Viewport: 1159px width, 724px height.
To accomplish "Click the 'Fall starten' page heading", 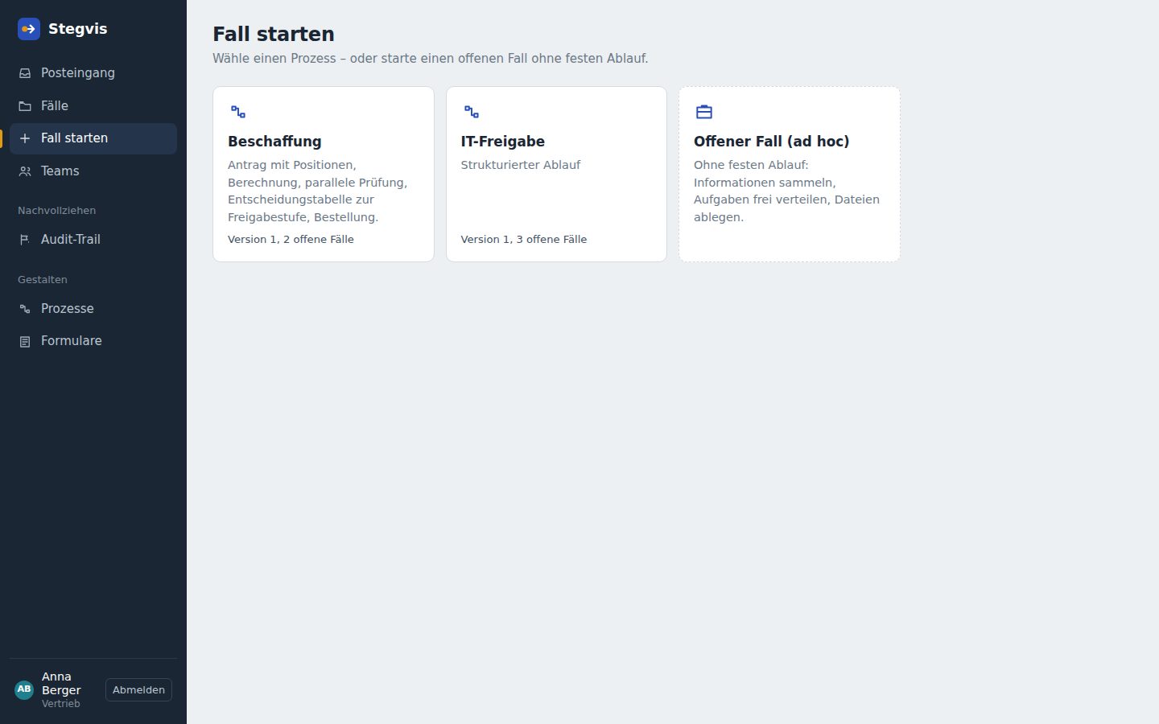I will point(274,34).
